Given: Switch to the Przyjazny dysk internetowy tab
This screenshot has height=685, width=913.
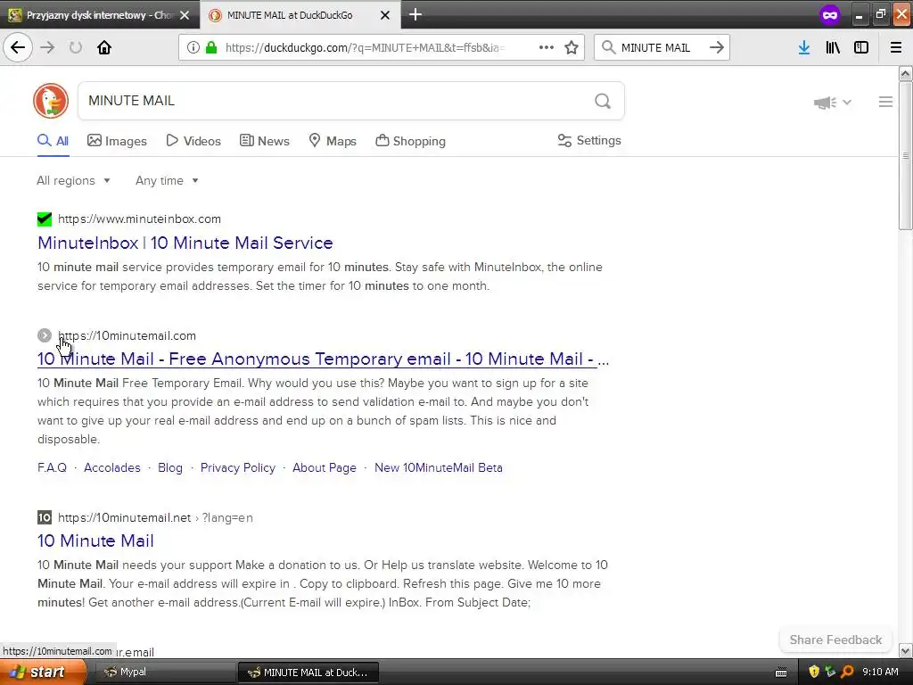Looking at the screenshot, I should point(99,15).
